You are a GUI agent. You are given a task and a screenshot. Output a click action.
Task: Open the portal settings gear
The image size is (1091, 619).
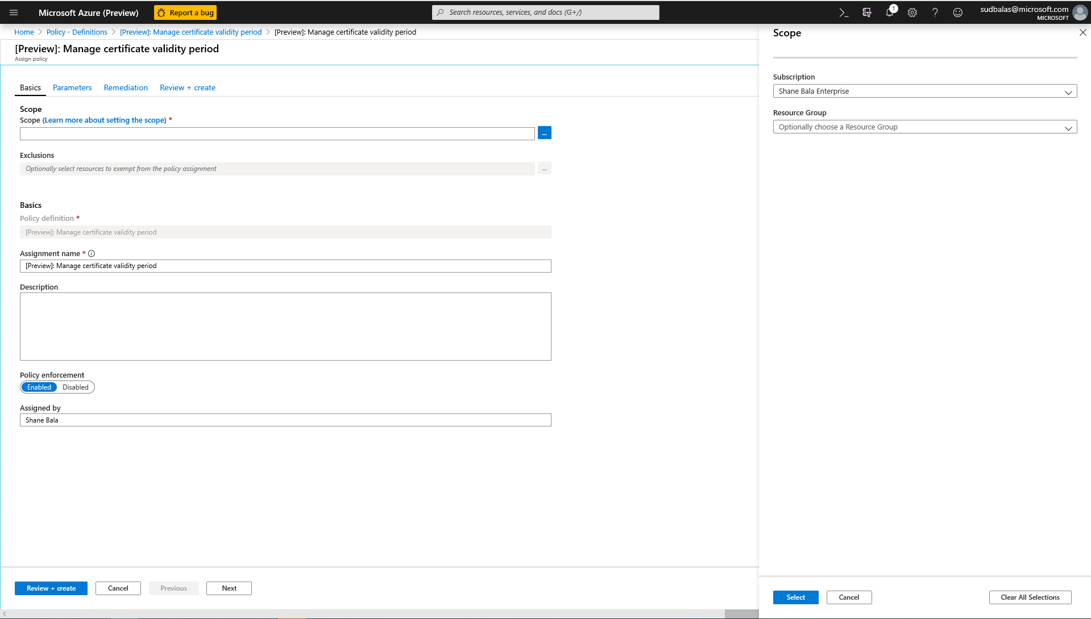coord(912,12)
